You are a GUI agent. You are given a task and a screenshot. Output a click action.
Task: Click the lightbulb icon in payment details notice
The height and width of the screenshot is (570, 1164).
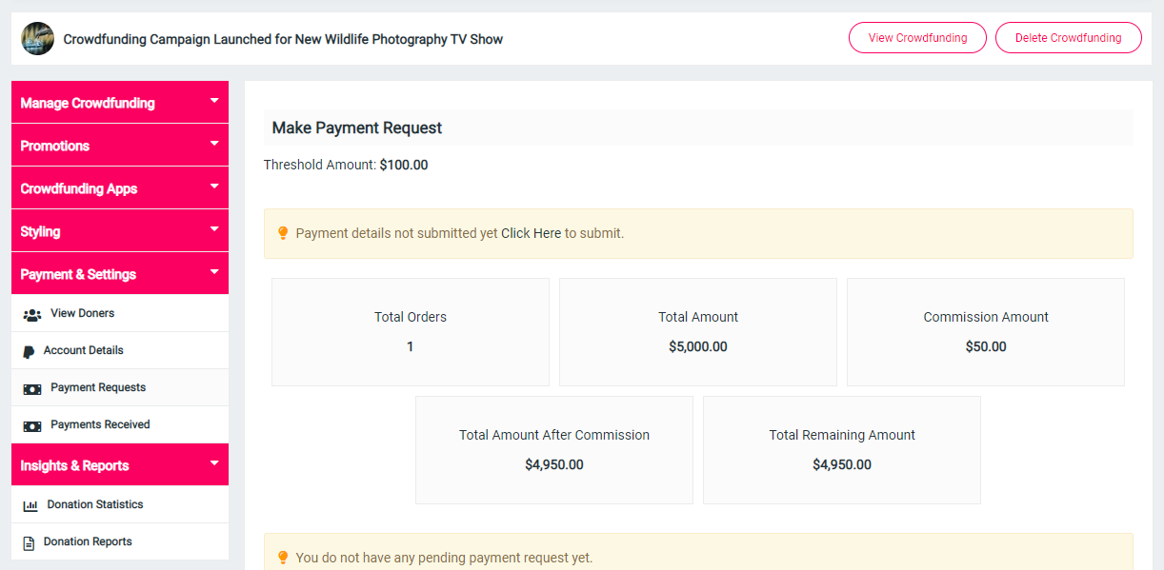tap(283, 233)
